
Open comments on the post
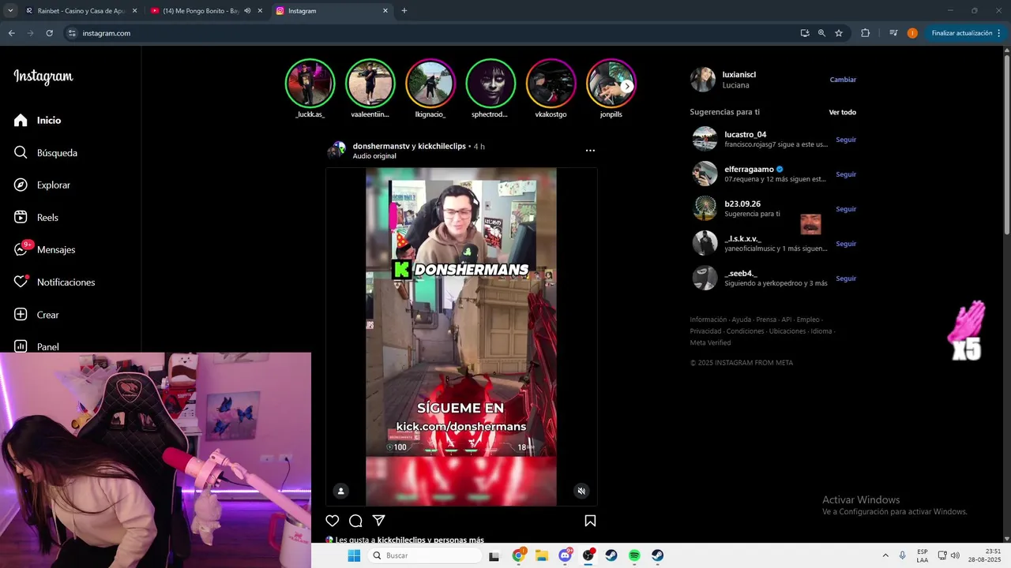point(355,521)
